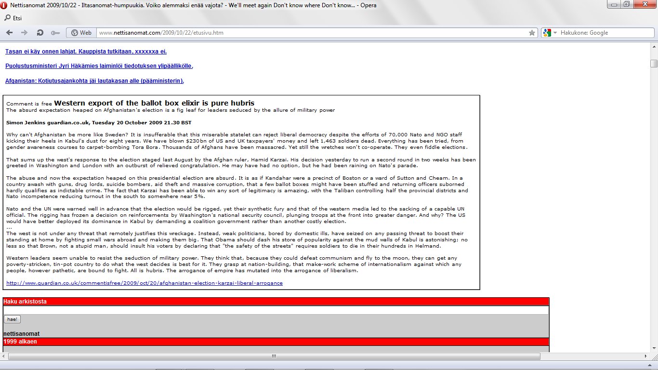Reload the current page
Screen dimensions: 658x370
point(40,33)
